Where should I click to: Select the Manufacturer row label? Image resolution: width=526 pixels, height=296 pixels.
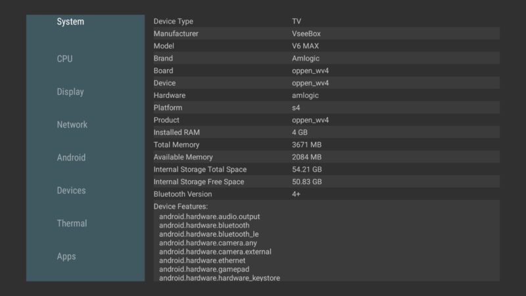(176, 34)
